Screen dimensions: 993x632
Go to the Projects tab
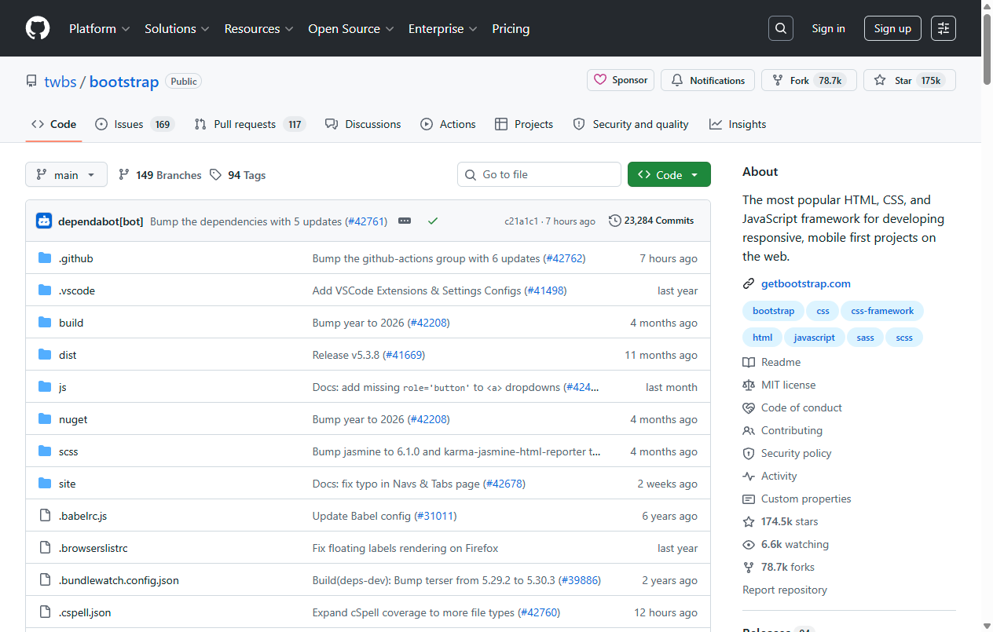(524, 124)
